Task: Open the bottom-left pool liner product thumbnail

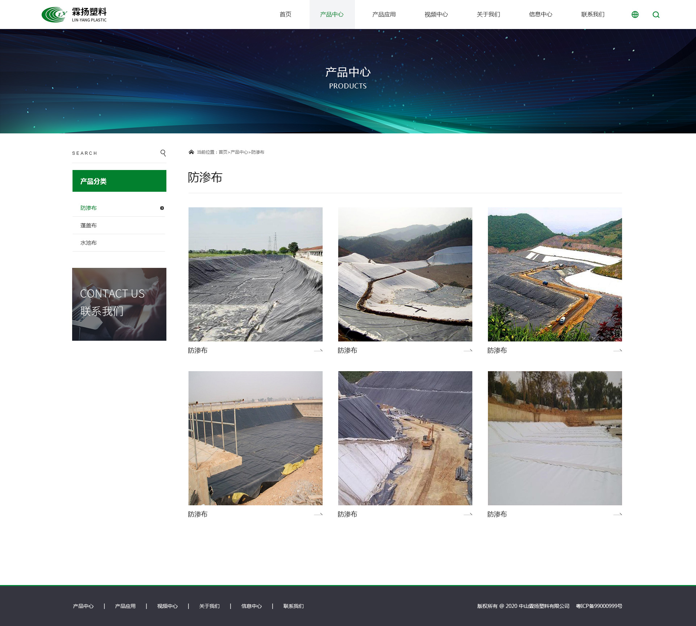Action: point(255,438)
